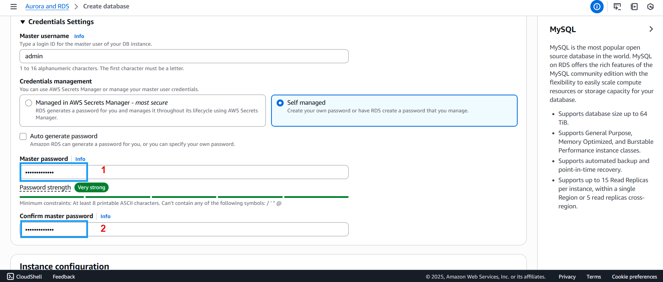Open Info link beside Confirm master password
The width and height of the screenshot is (663, 282).
point(105,216)
